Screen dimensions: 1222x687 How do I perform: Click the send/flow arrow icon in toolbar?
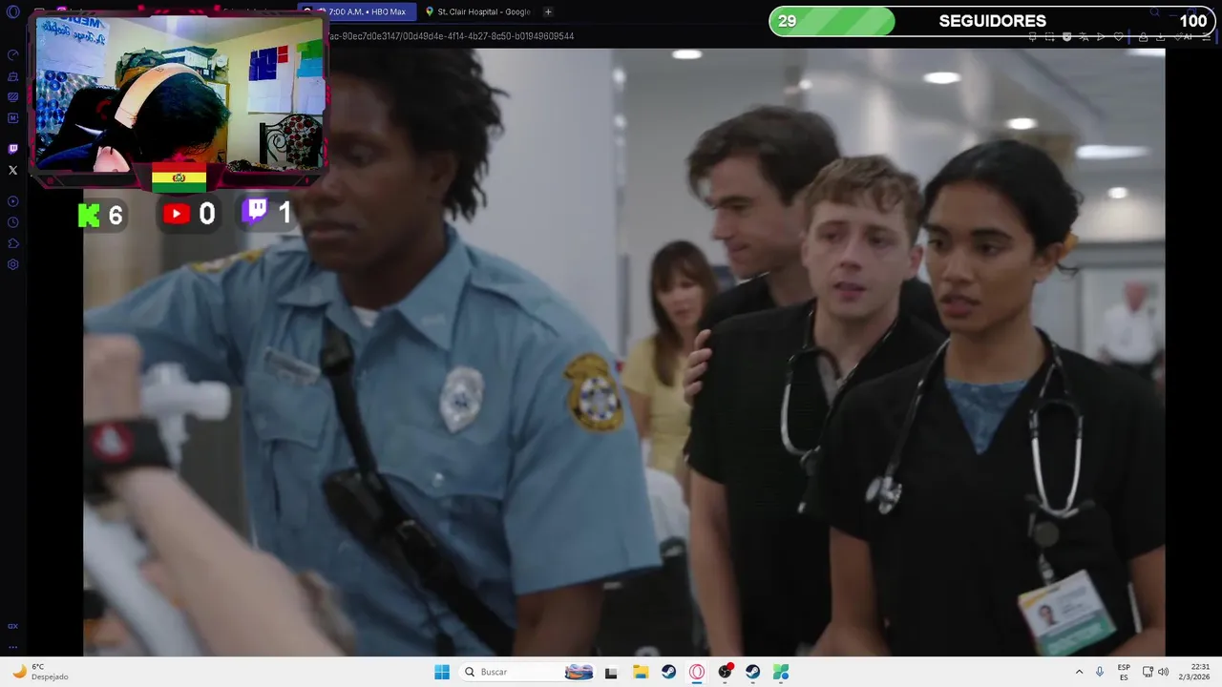tap(1101, 36)
